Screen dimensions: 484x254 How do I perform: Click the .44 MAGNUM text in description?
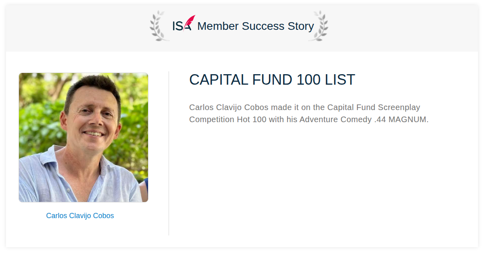click(x=401, y=120)
